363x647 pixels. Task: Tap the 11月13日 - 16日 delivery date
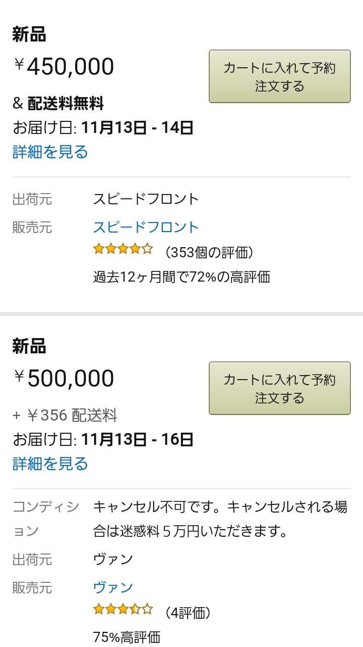[137, 440]
